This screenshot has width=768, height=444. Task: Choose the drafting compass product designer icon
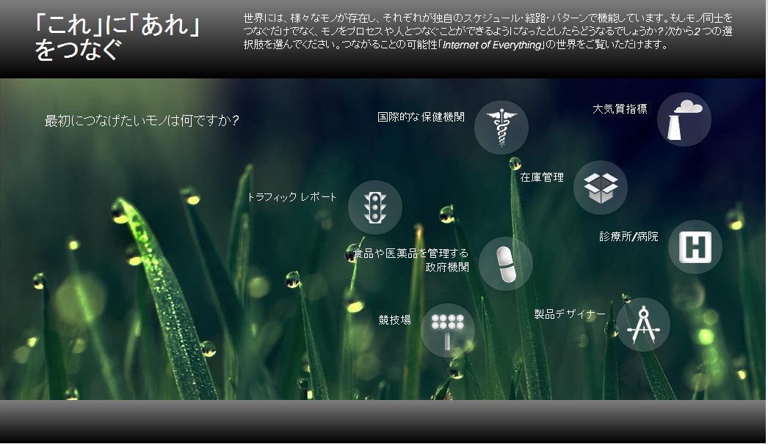[x=642, y=325]
